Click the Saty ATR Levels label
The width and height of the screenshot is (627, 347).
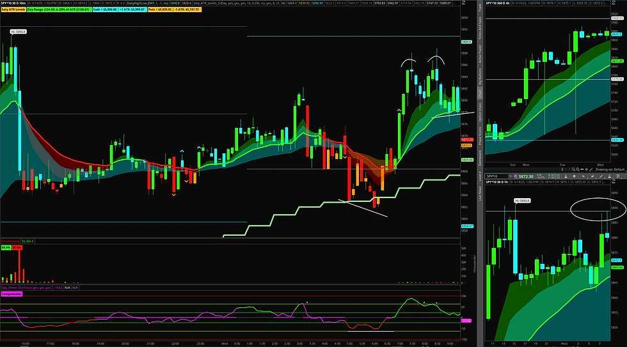point(13,9)
